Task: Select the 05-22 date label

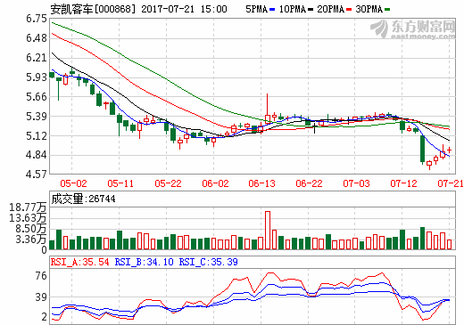Action: click(168, 183)
